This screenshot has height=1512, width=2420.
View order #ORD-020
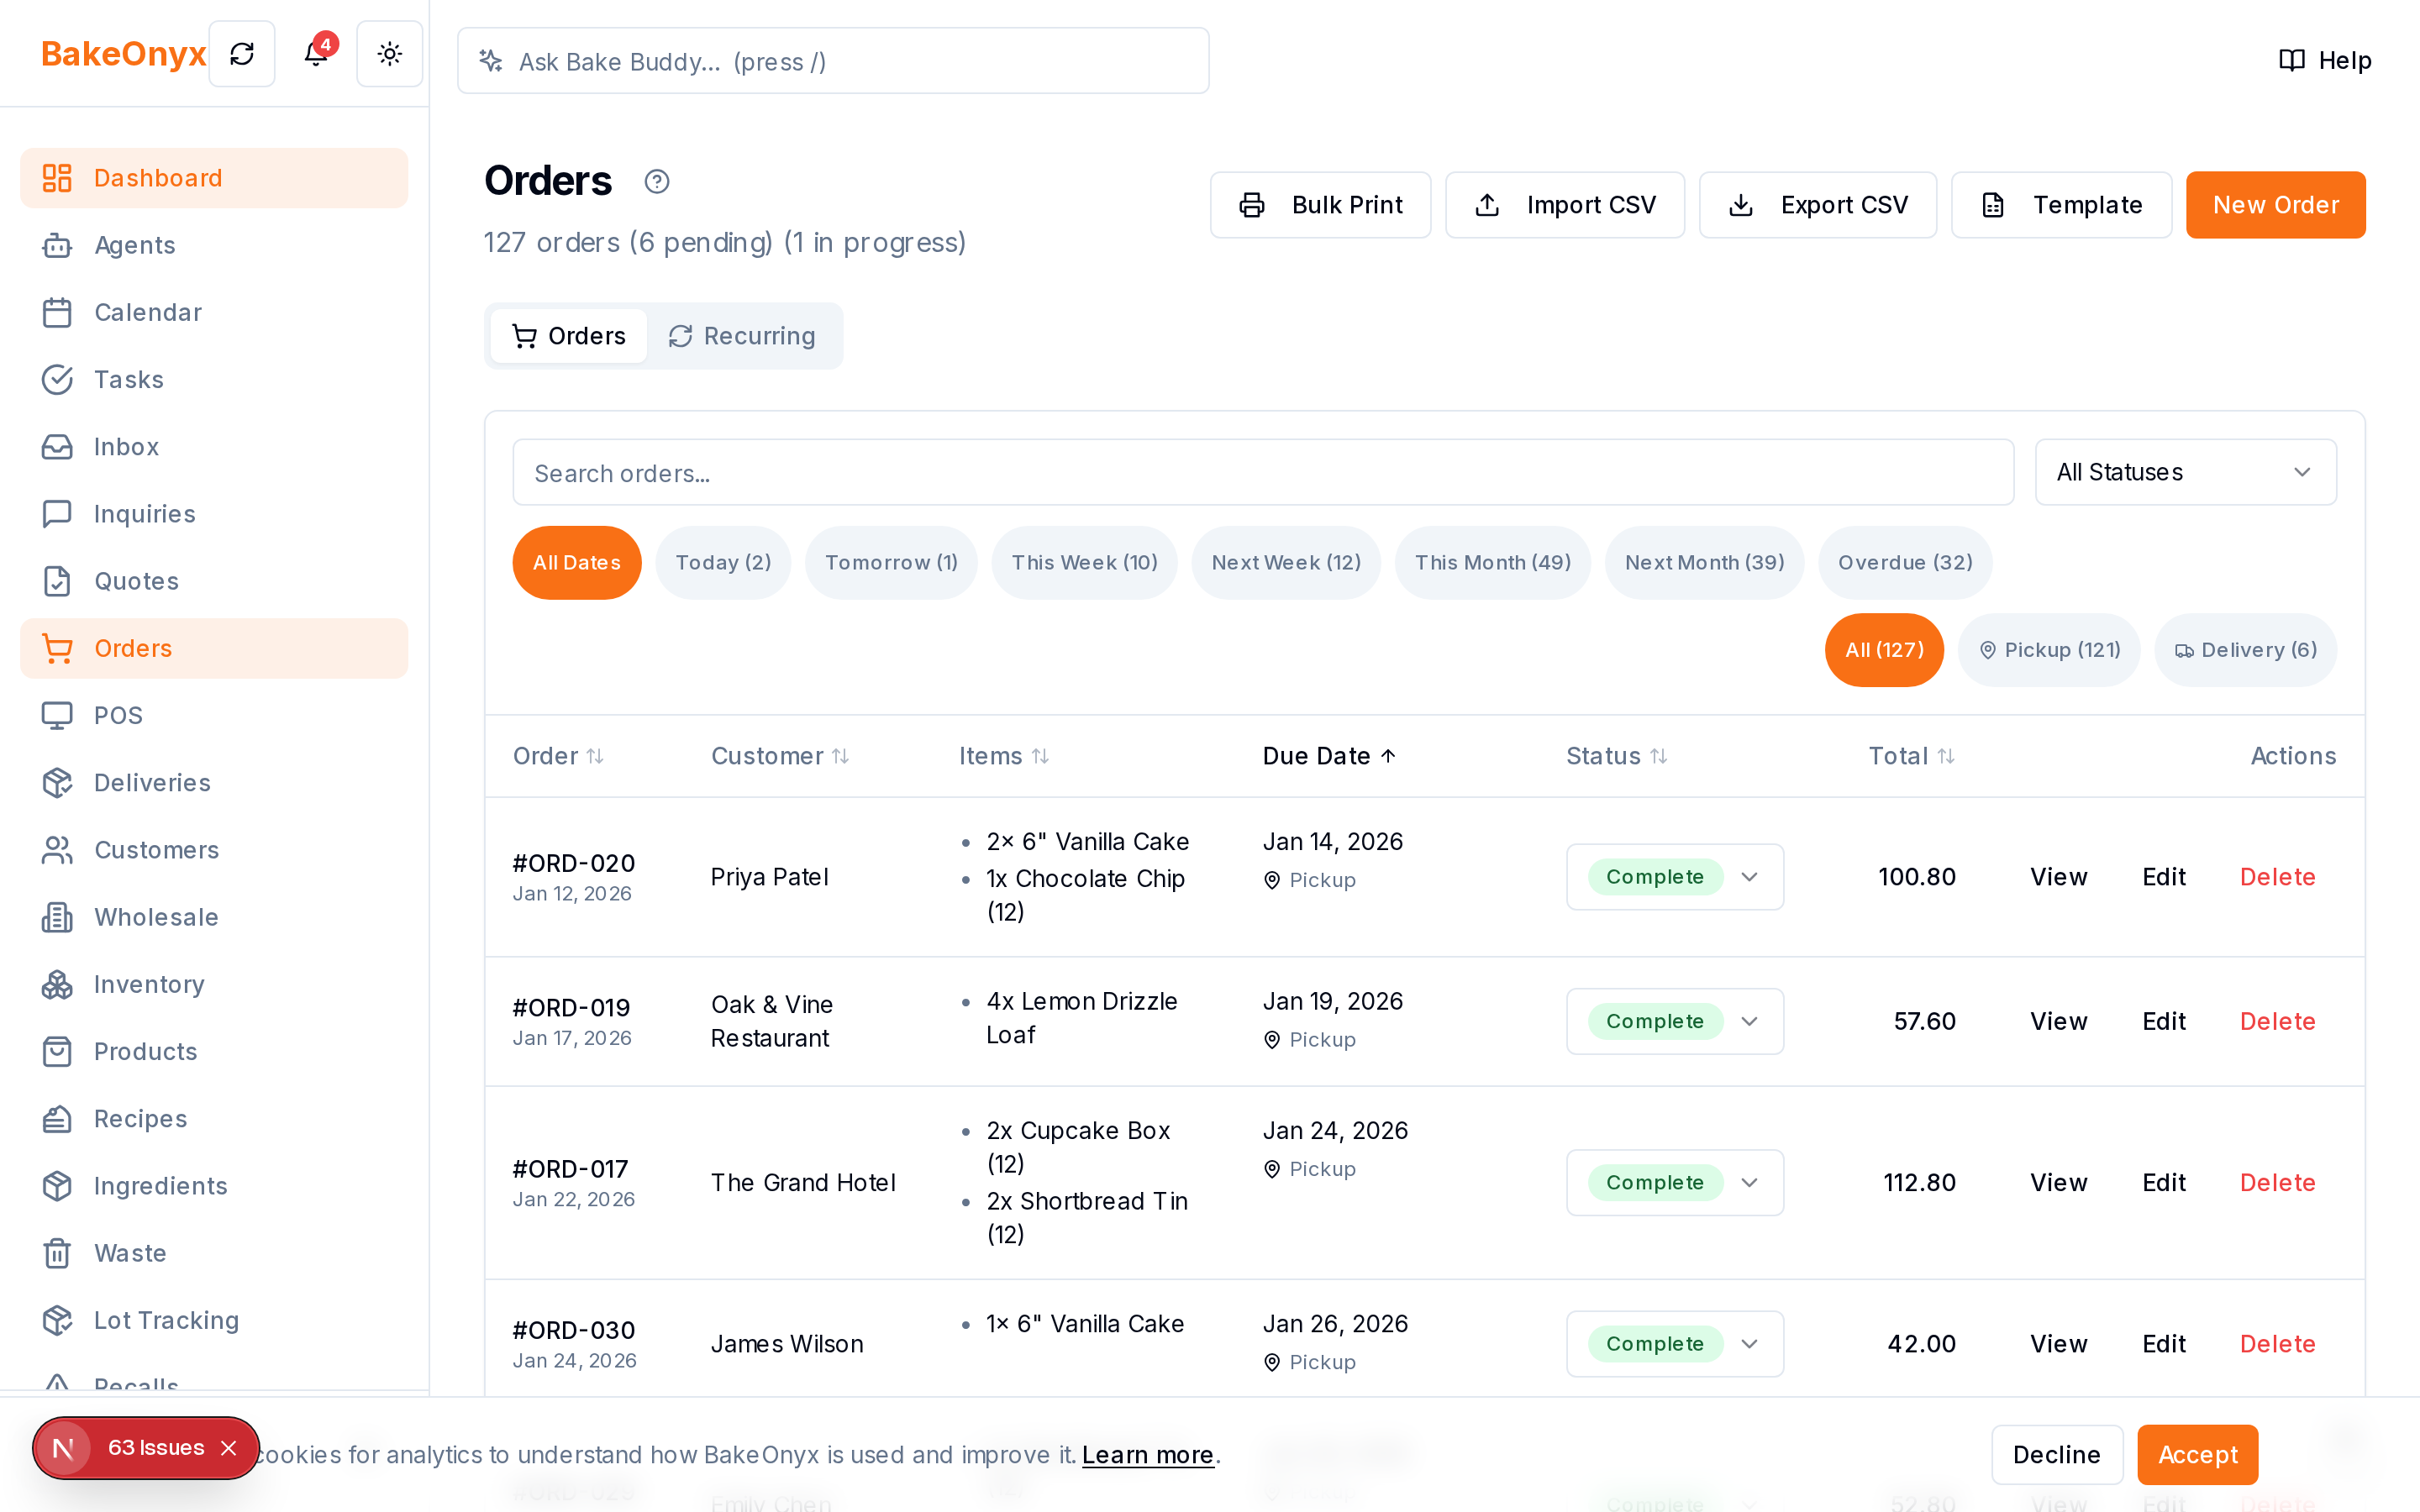pos(2058,877)
